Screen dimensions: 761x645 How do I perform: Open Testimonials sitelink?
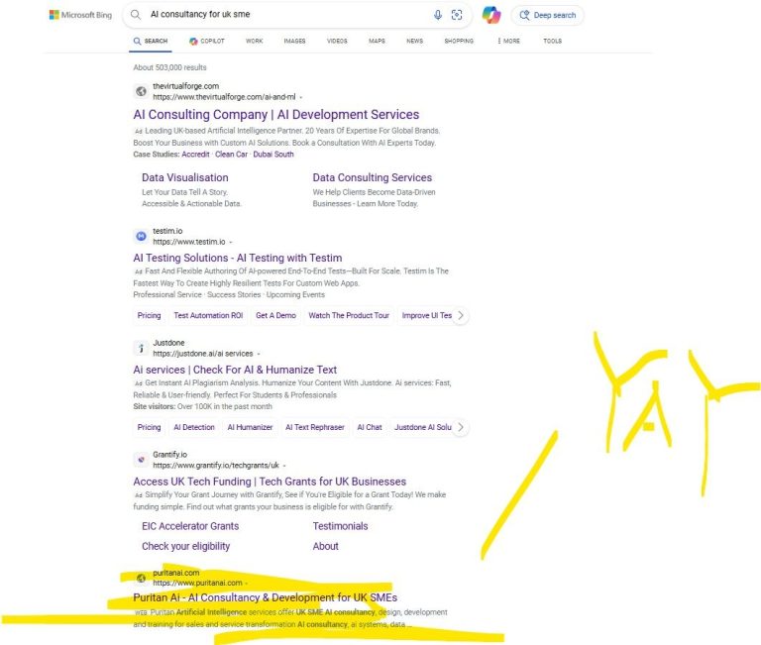340,526
